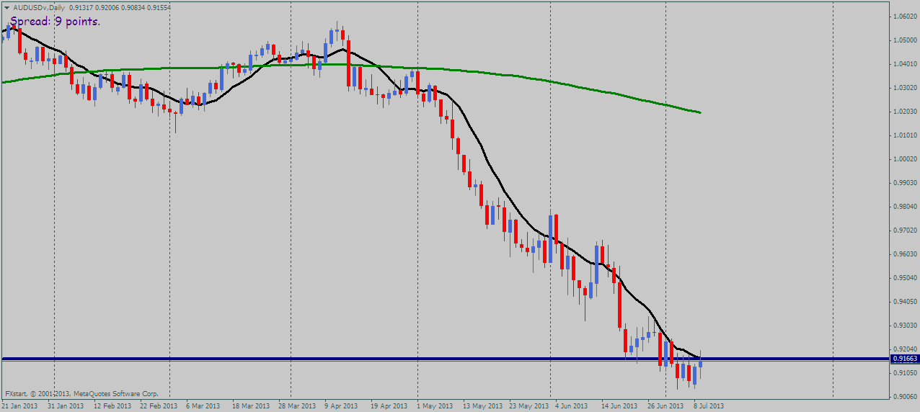Click the 1.00020 price axis label
Viewport: 920px width, 412px height.
point(905,159)
